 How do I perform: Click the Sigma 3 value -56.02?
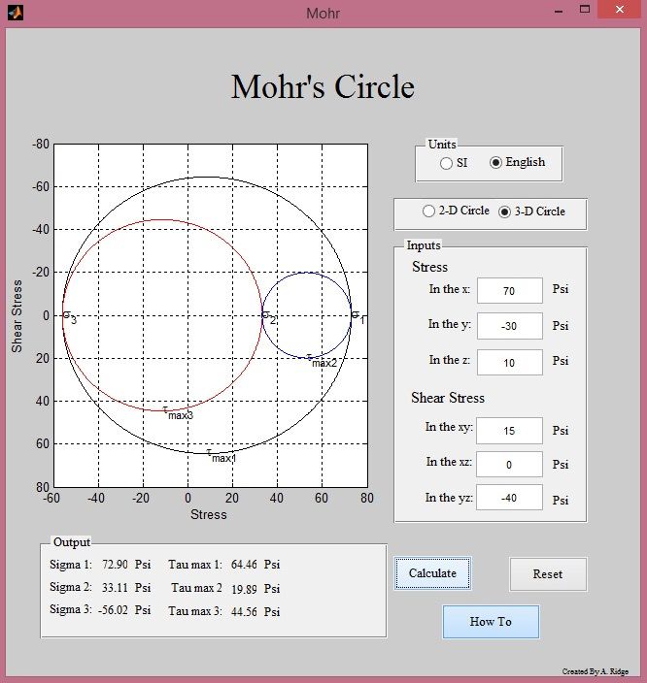tap(113, 610)
